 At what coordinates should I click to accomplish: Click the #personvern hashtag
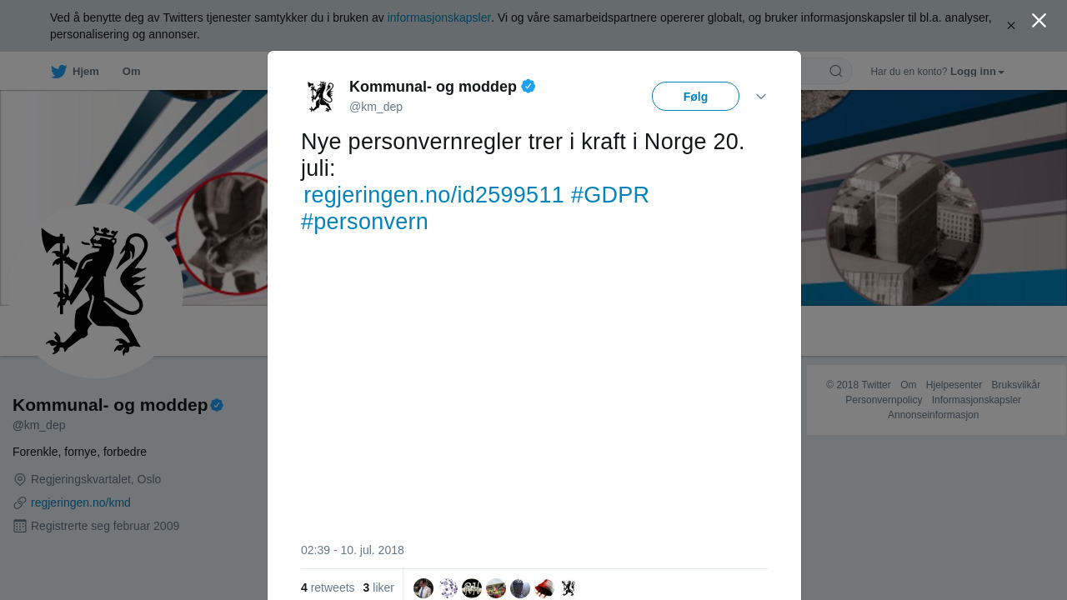tap(364, 222)
